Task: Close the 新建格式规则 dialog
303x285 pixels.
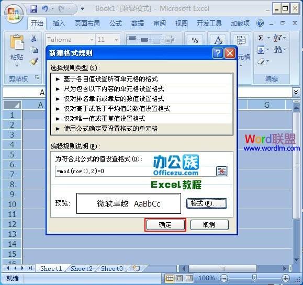Action: (230, 53)
